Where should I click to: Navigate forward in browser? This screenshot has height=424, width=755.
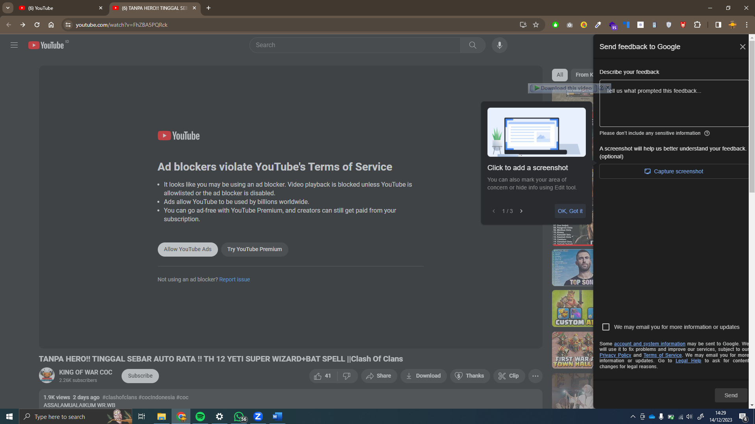click(x=23, y=25)
